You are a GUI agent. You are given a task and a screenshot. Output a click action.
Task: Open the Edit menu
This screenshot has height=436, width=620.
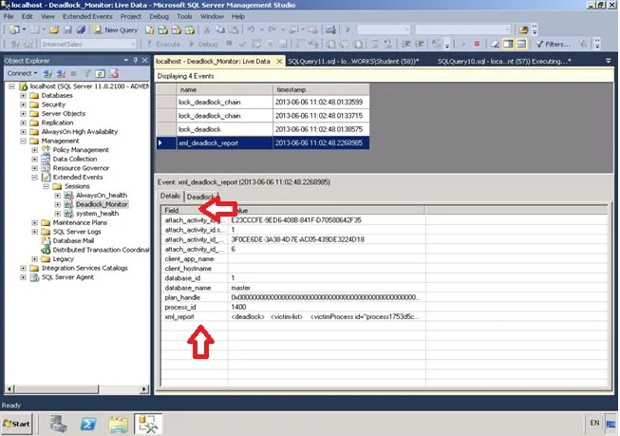(x=28, y=16)
